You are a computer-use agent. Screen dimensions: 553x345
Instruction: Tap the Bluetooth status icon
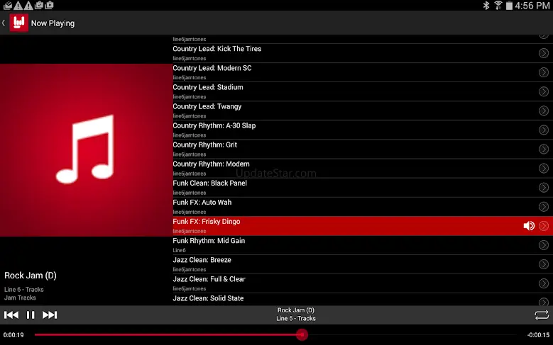(486, 5)
